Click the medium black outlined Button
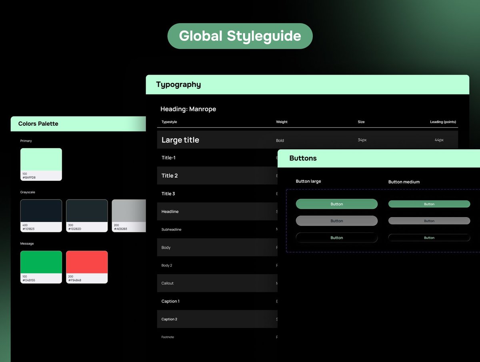480x362 pixels. click(429, 237)
